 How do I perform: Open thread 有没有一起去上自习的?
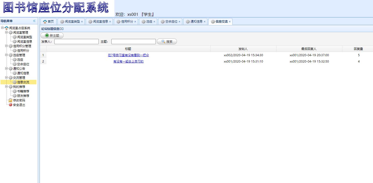(128, 61)
